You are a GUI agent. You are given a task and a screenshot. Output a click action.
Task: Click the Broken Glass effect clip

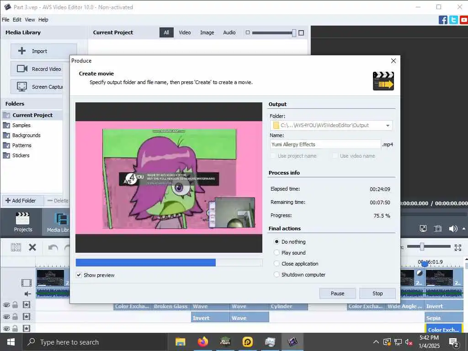(171, 307)
